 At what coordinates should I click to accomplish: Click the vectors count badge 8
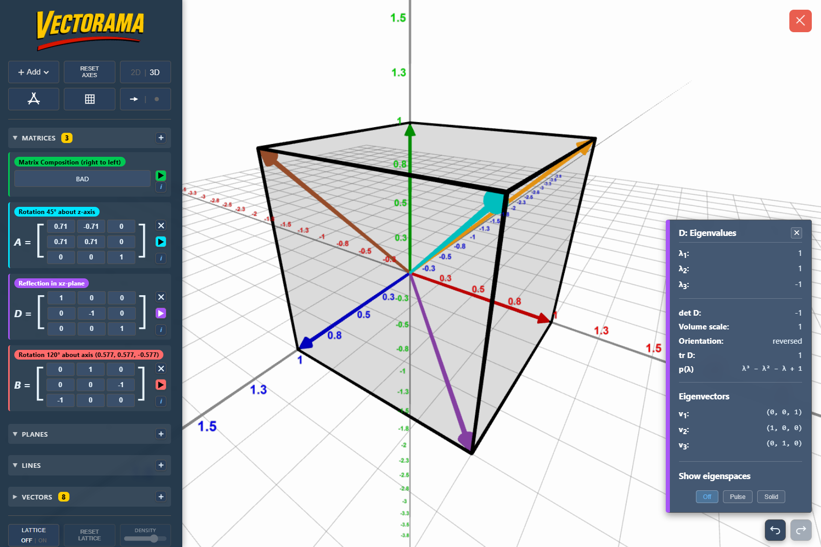click(x=63, y=497)
